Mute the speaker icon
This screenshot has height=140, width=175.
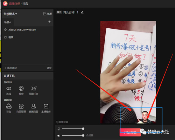click(59, 135)
